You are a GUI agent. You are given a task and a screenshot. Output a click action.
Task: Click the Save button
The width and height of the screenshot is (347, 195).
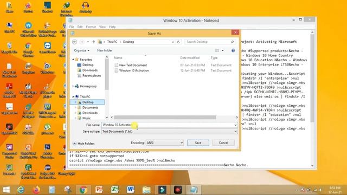pyautogui.click(x=198, y=143)
